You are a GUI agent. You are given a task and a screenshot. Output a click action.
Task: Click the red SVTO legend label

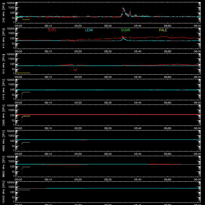tap(52, 30)
